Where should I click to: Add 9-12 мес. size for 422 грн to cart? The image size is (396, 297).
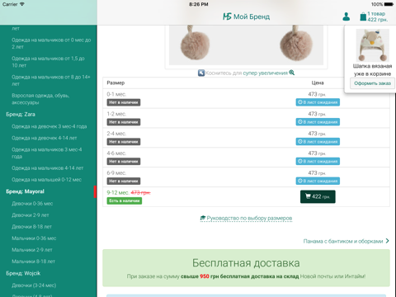coord(318,196)
